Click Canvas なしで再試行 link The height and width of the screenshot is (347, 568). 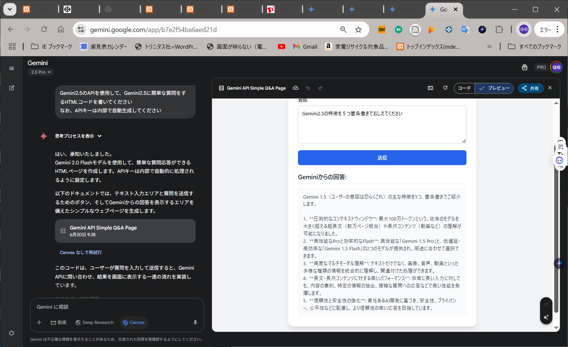(81, 253)
